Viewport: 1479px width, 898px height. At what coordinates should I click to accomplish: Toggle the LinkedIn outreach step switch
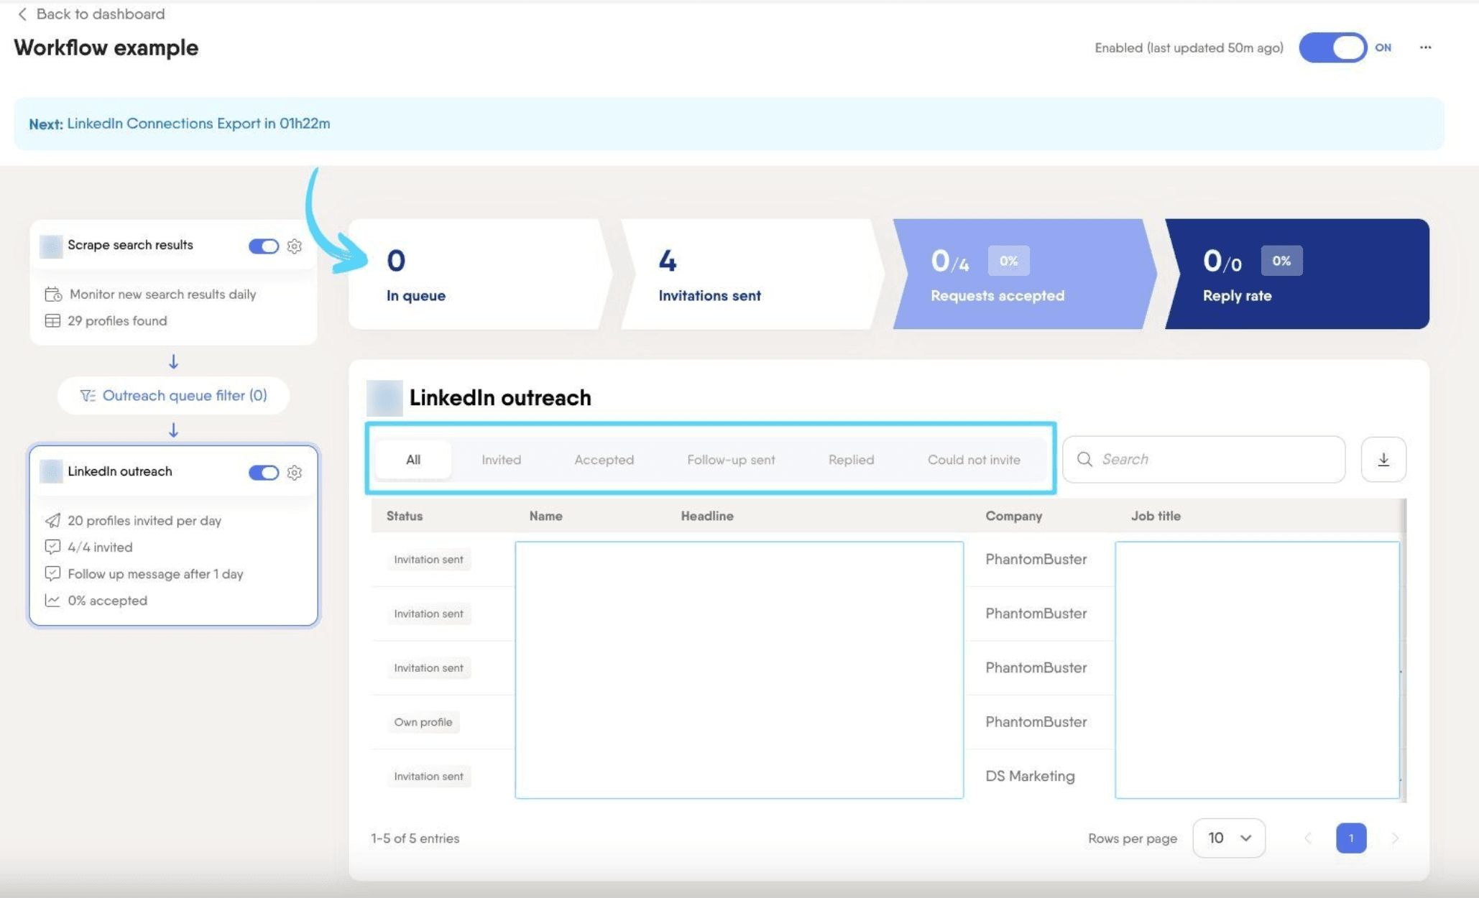click(264, 472)
